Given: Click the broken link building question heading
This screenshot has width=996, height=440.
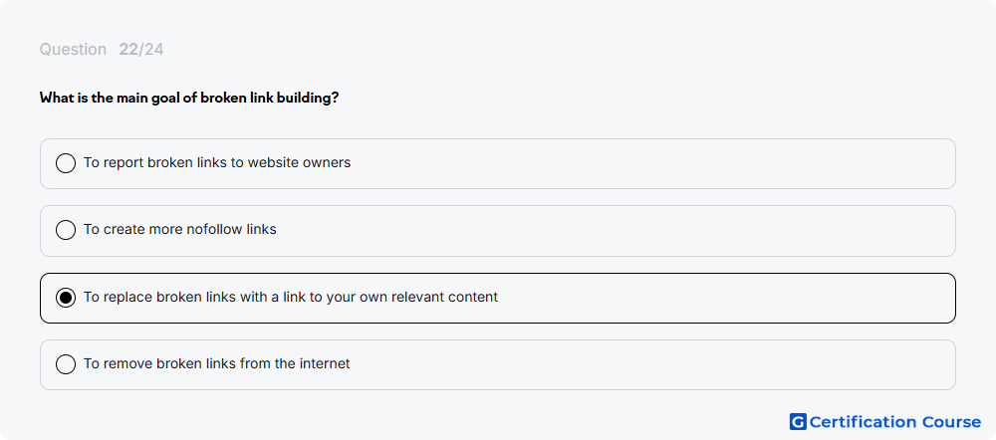Looking at the screenshot, I should [x=189, y=98].
